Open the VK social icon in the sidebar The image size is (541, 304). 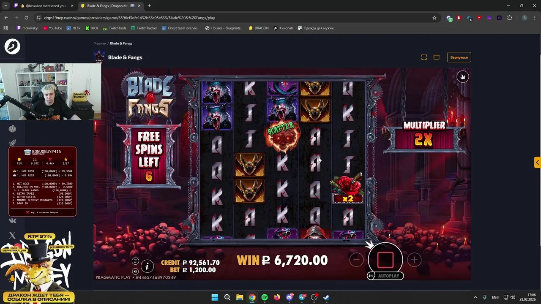[12, 220]
